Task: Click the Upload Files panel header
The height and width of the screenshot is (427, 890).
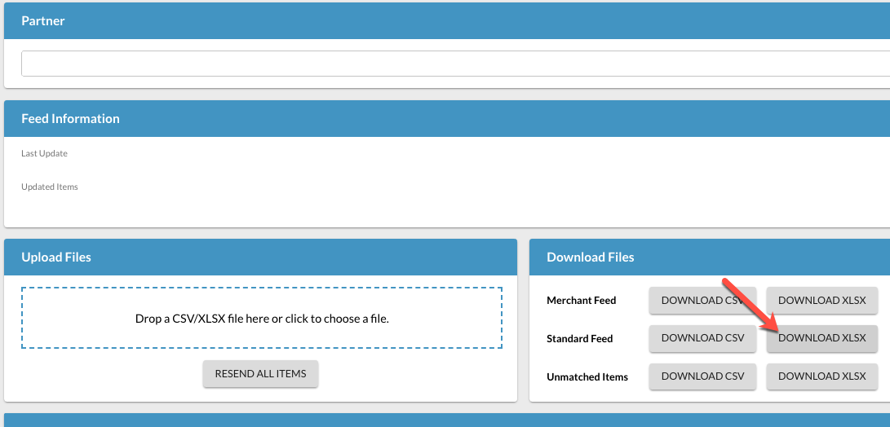Action: pos(56,258)
